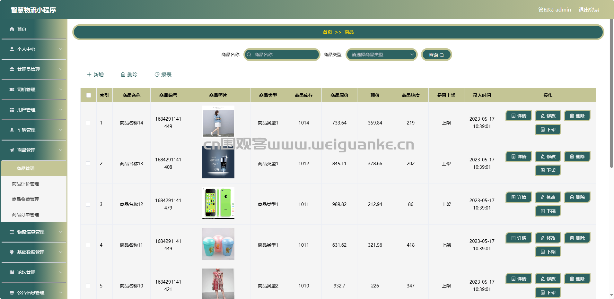The image size is (614, 299).
Task: Check the row checkbox for 商品名称11
Action: coord(88,245)
